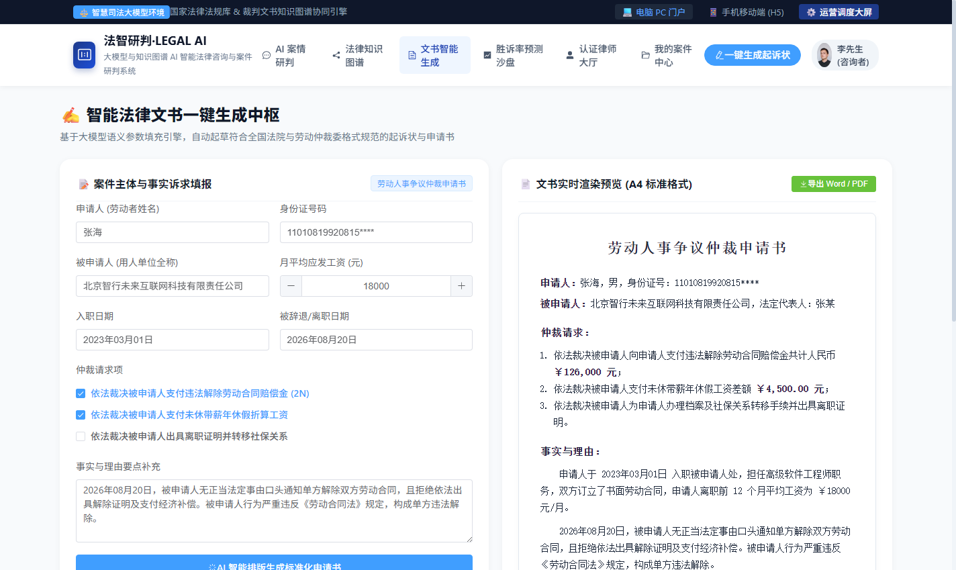Click the download icon in export button
Screen dimensions: 956x570
(803, 184)
